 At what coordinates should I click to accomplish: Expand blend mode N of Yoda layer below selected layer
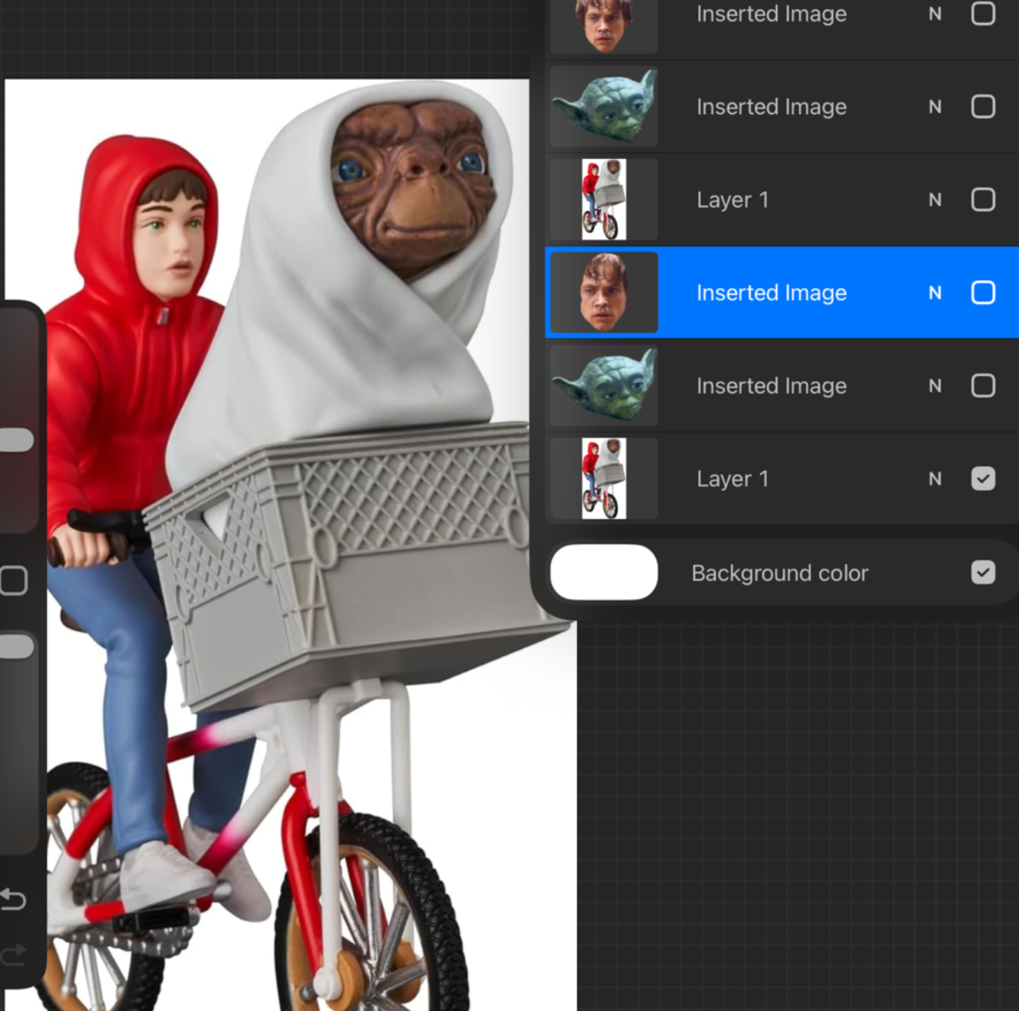(935, 385)
